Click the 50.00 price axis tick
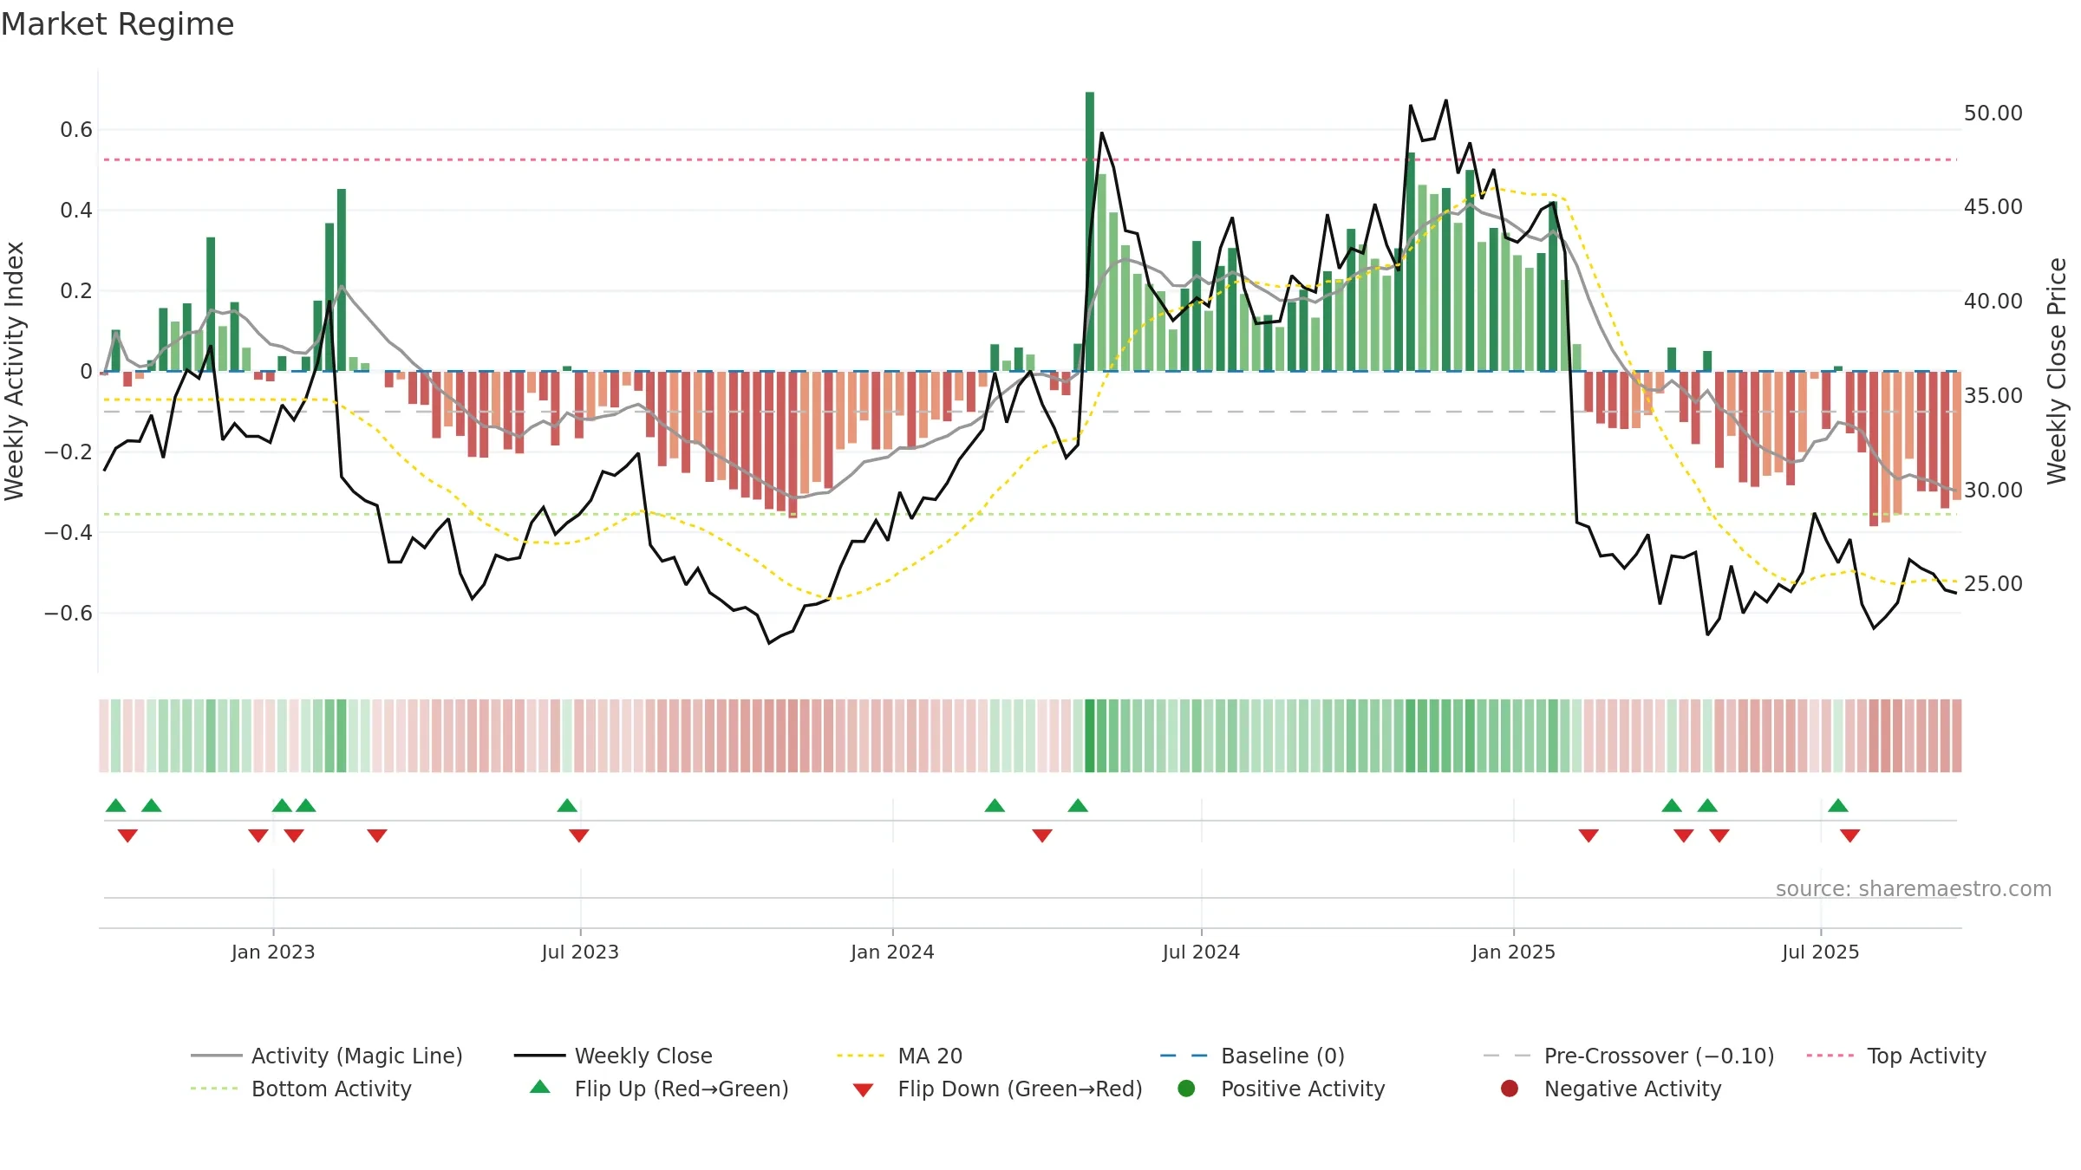 click(x=1993, y=113)
